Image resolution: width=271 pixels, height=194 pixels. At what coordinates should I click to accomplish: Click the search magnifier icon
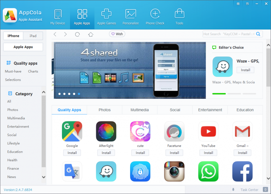[x=258, y=34]
